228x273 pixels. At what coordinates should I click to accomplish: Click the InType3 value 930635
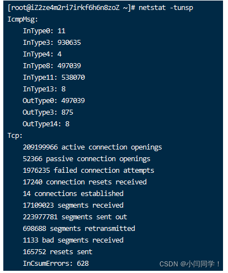tap(69, 43)
